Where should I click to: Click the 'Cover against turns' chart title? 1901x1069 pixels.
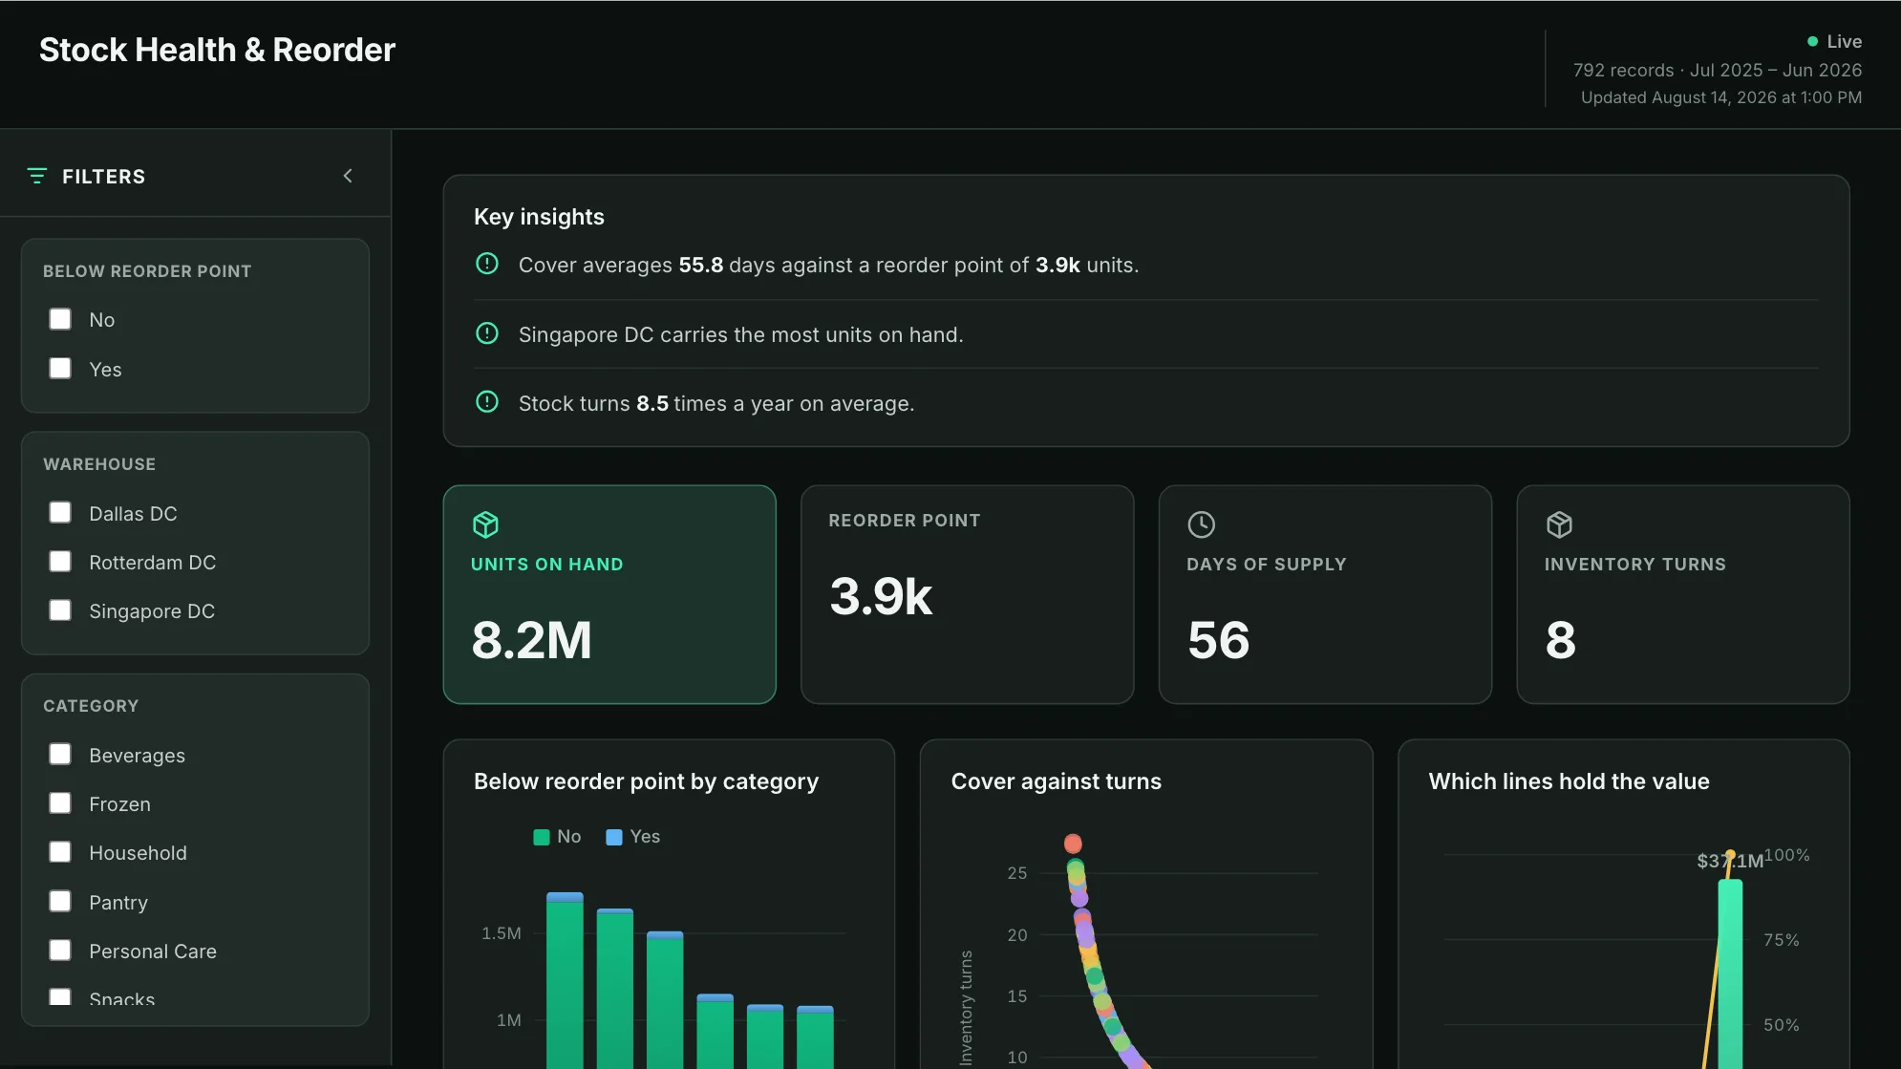[x=1057, y=781]
